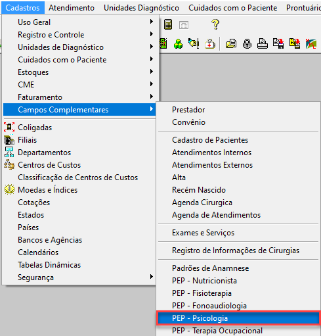Expand Cuidados com o Paciente submenu arrow in dropdown

152,59
